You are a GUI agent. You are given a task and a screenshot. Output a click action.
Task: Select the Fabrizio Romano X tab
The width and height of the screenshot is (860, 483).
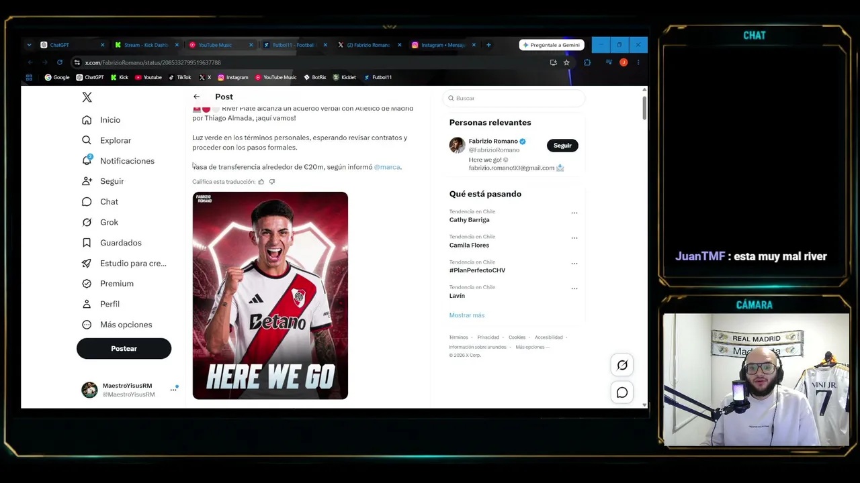point(369,45)
